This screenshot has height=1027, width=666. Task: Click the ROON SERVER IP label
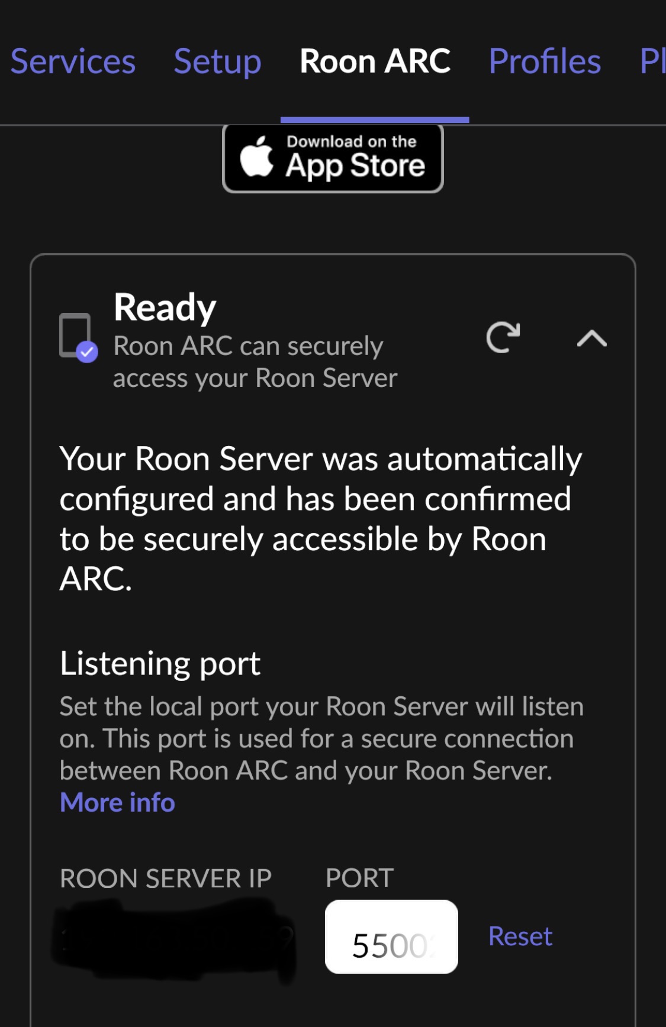[166, 879]
